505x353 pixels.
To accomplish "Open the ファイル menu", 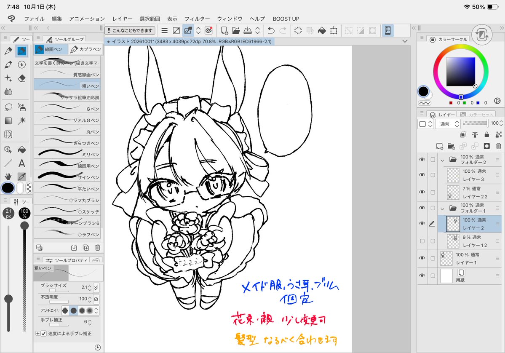I will 35,19.
